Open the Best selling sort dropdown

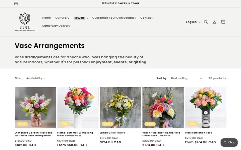pyautogui.click(x=186, y=78)
